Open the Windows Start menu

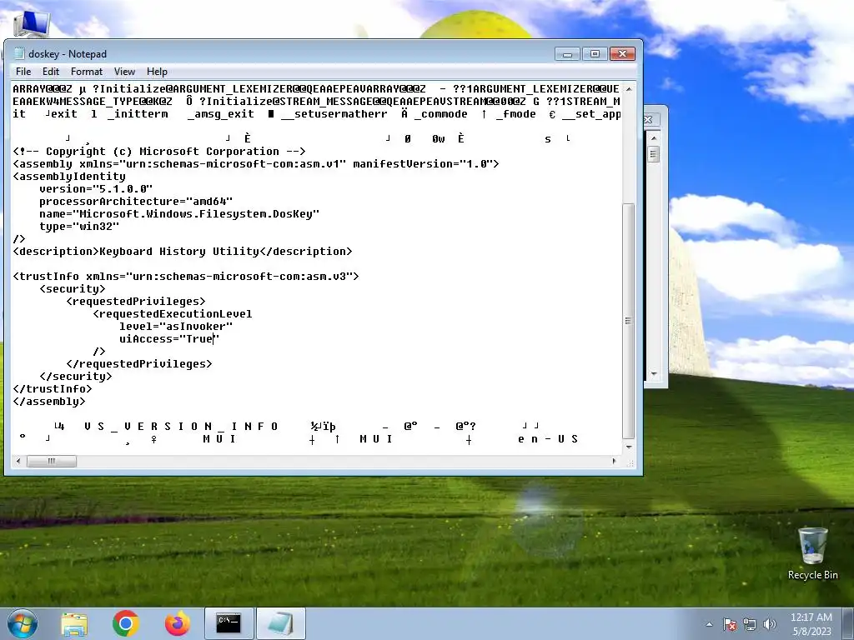tap(23, 623)
